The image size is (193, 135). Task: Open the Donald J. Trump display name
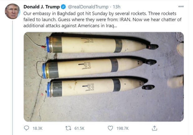(42, 7)
